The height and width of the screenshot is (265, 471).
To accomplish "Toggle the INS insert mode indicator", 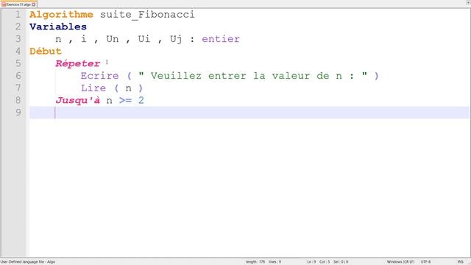I will click(460, 262).
